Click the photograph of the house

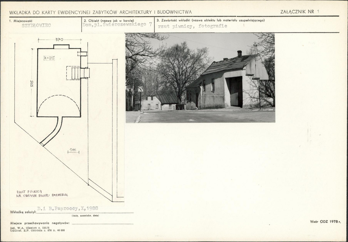click(x=200, y=78)
